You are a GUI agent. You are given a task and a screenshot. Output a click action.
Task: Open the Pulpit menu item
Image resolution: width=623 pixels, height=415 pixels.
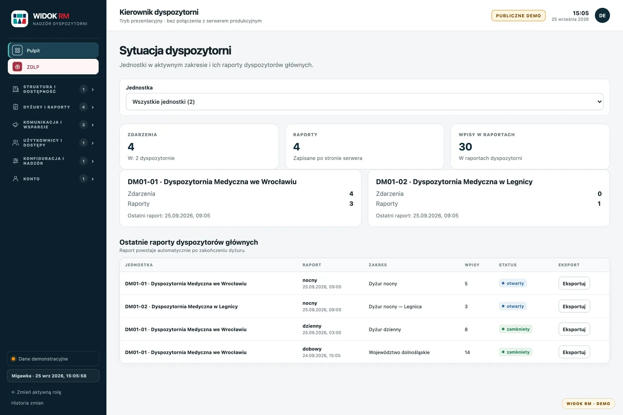pos(53,51)
